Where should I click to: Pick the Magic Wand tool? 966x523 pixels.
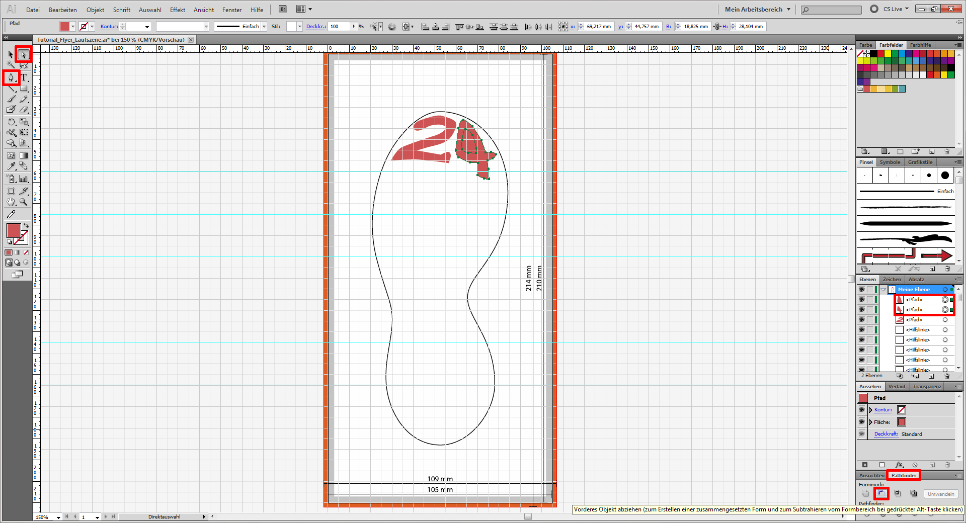pos(11,65)
